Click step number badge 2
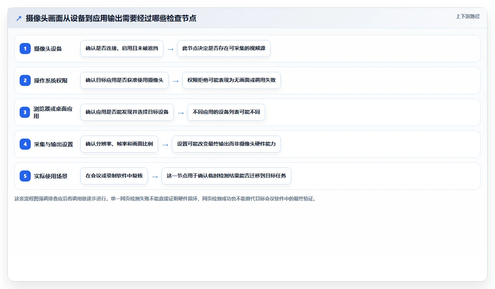The height and width of the screenshot is (289, 495). (x=25, y=80)
